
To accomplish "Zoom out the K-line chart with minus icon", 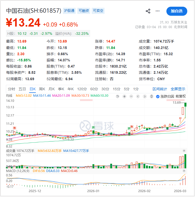I will [x=131, y=96].
